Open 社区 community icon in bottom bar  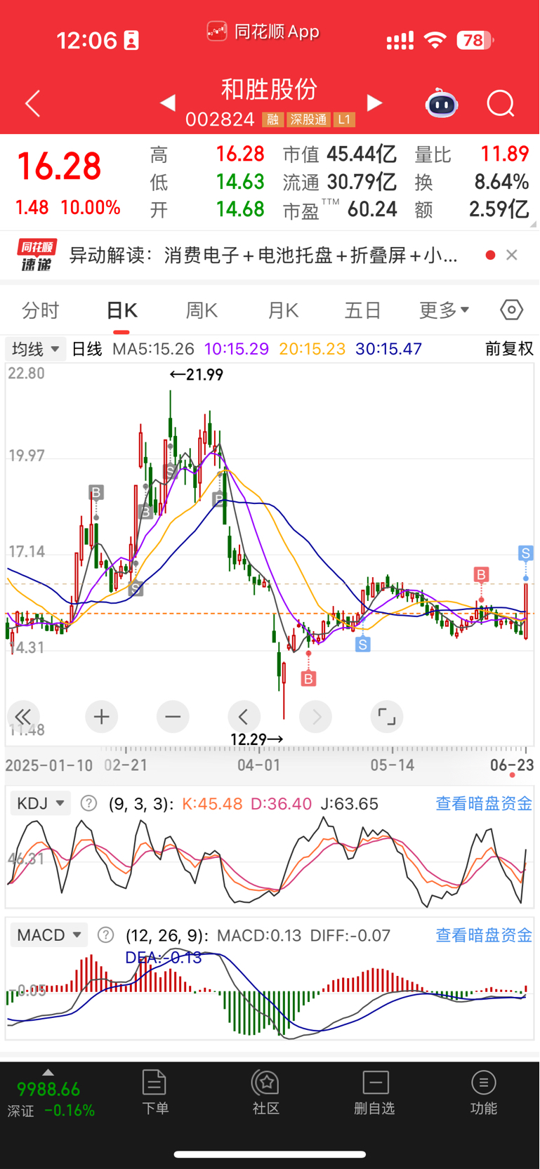tap(266, 1092)
